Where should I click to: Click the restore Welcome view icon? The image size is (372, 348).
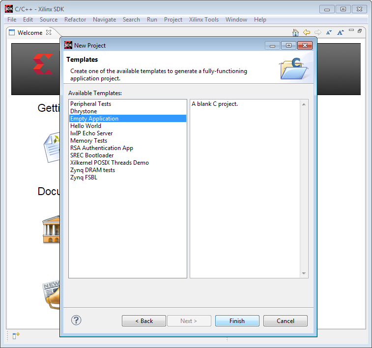click(360, 31)
